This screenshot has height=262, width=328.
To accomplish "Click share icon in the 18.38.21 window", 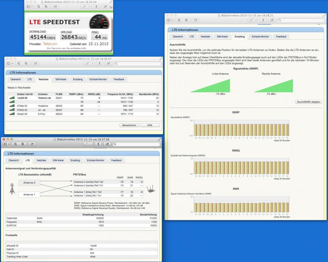I will pos(196,20).
